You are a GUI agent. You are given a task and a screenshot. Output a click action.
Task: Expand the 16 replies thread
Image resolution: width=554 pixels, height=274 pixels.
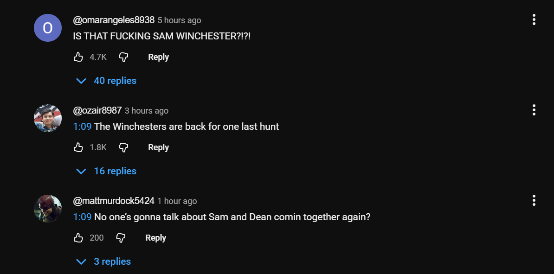tap(106, 171)
